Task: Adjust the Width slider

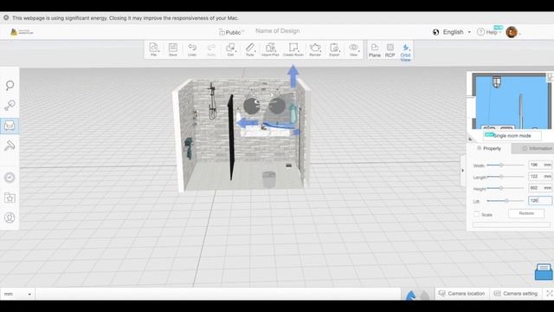Action: [500, 165]
